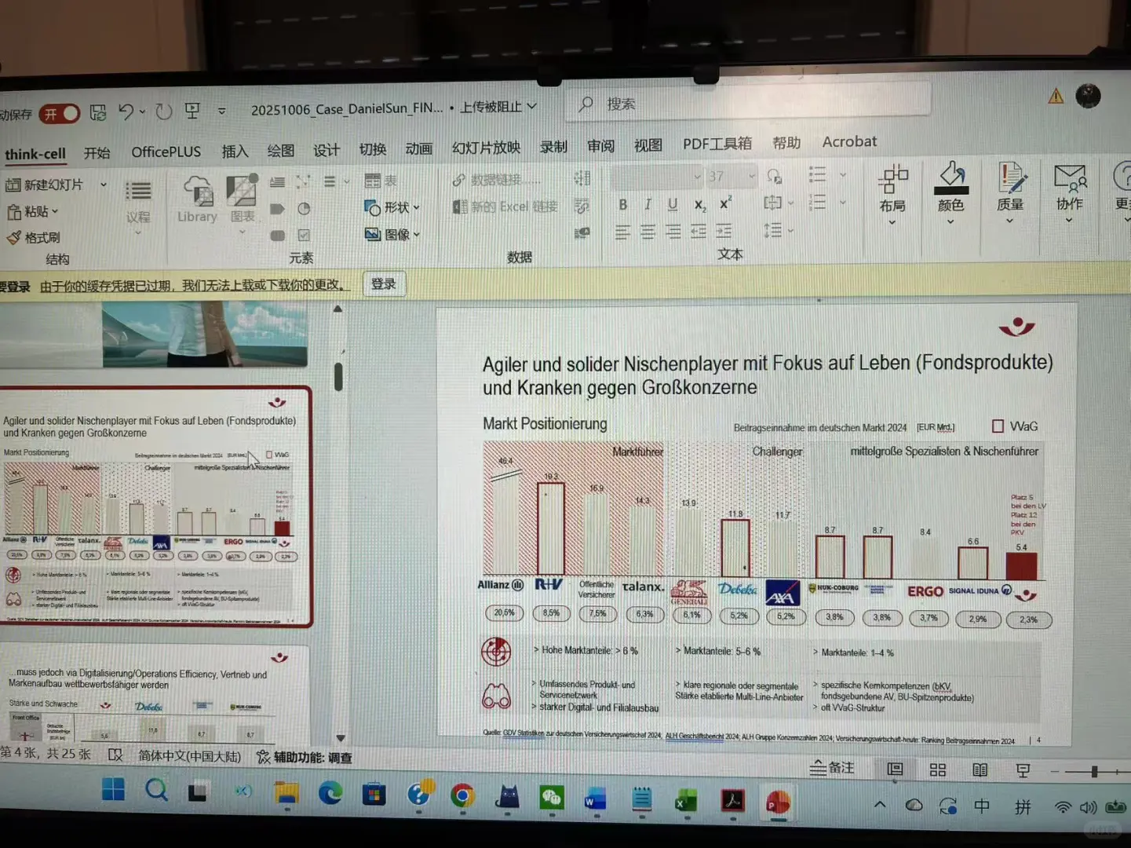Click the yellow warning triangle icon
The height and width of the screenshot is (848, 1131).
(x=1056, y=96)
